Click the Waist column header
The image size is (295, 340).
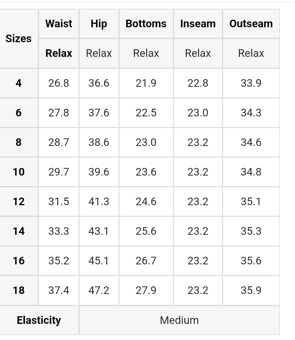point(59,24)
